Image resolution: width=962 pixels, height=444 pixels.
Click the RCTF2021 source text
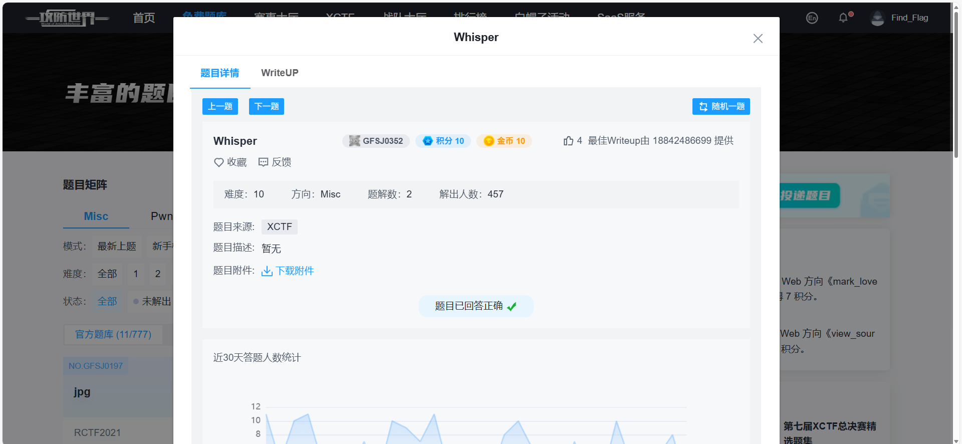coord(97,433)
